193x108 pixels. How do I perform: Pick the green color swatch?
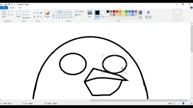pyautogui.click(x=126, y=11)
